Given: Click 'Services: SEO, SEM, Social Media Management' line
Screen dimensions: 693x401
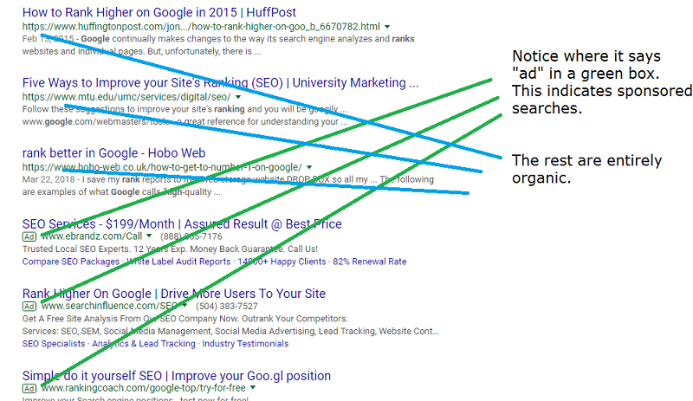Looking at the screenshot, I should (x=230, y=332).
